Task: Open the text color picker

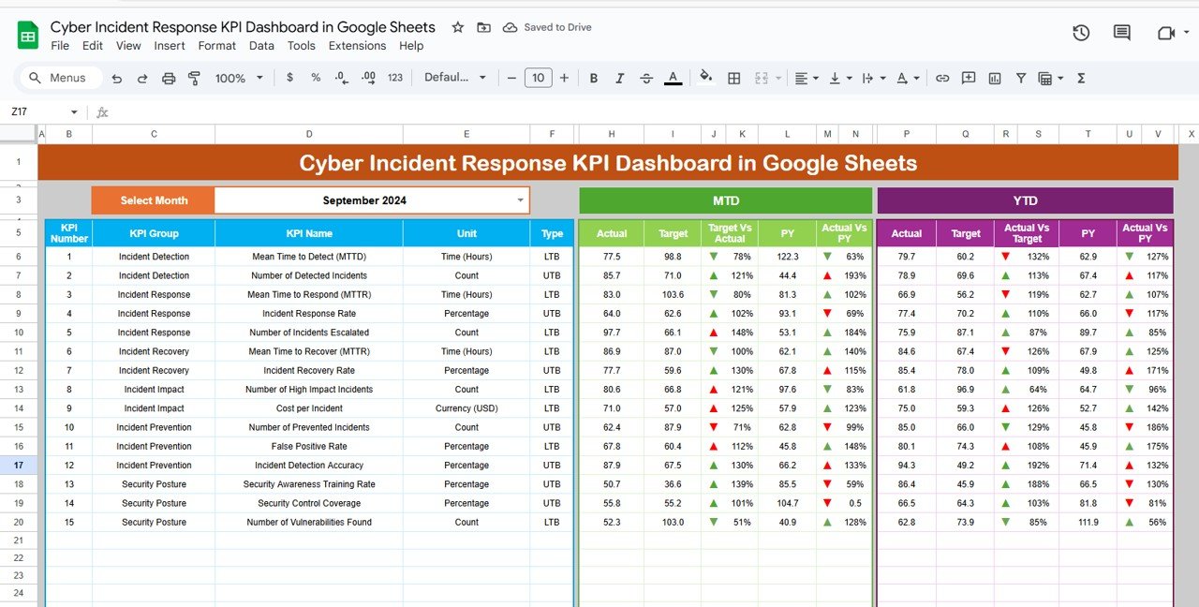Action: (673, 78)
